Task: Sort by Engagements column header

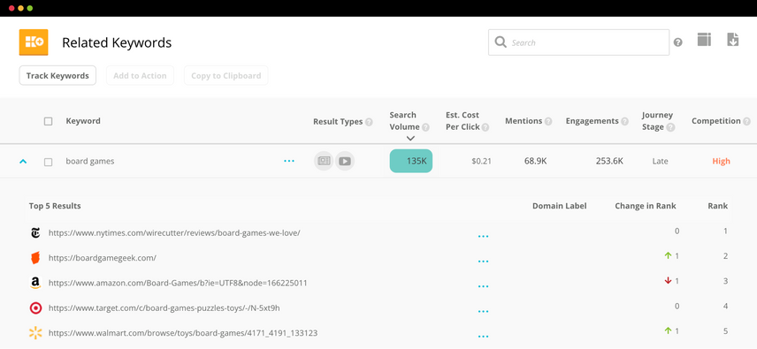Action: [x=592, y=121]
